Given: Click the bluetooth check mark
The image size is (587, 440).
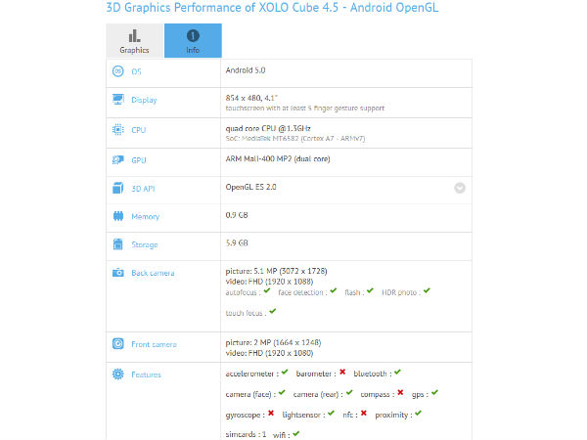Looking at the screenshot, I should (x=397, y=372).
